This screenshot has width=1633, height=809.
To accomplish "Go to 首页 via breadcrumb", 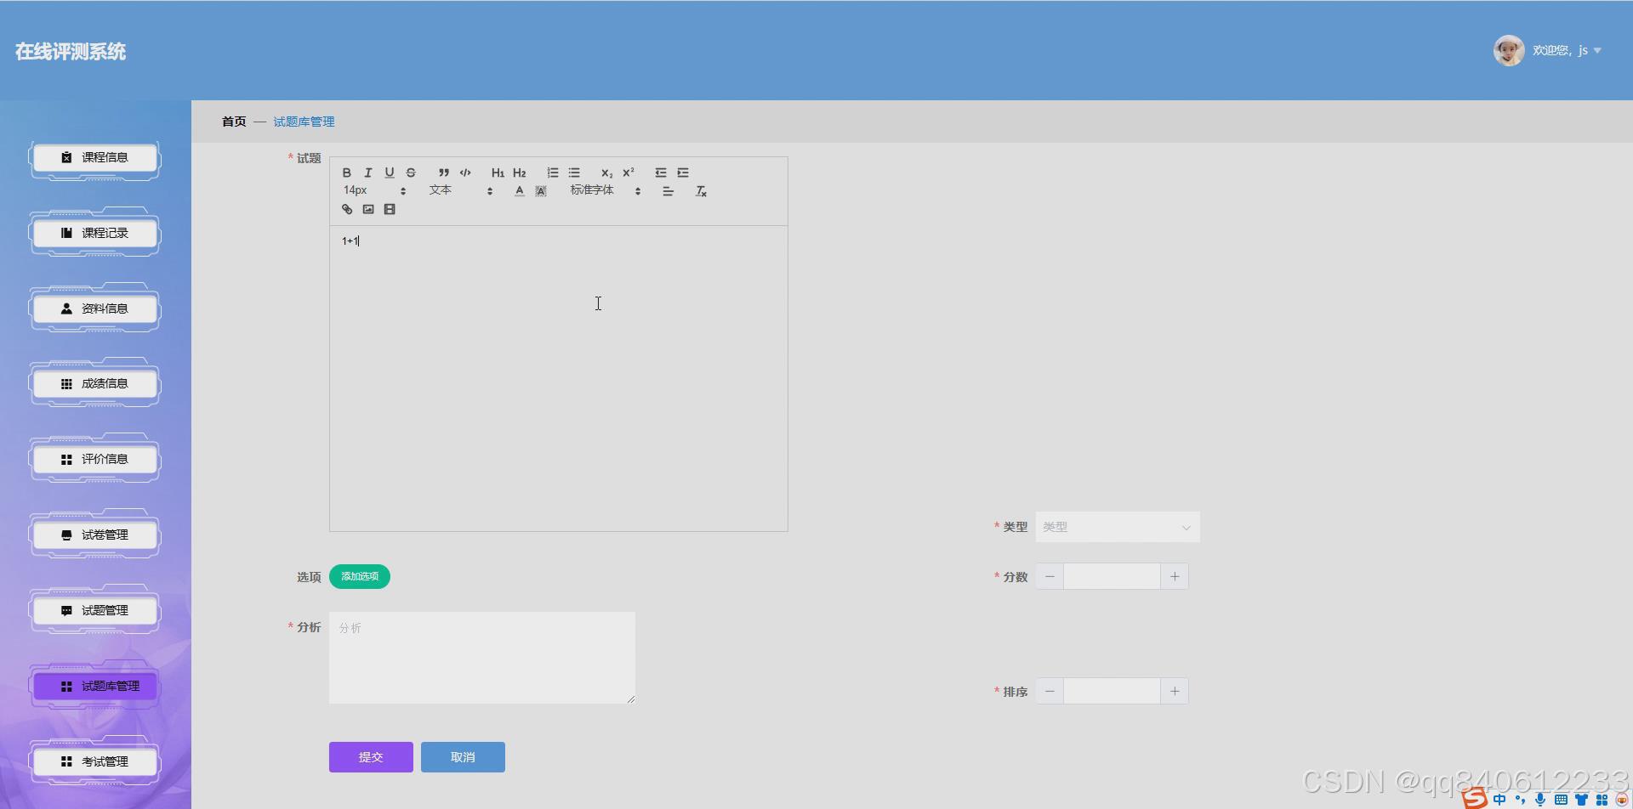I will [234, 122].
